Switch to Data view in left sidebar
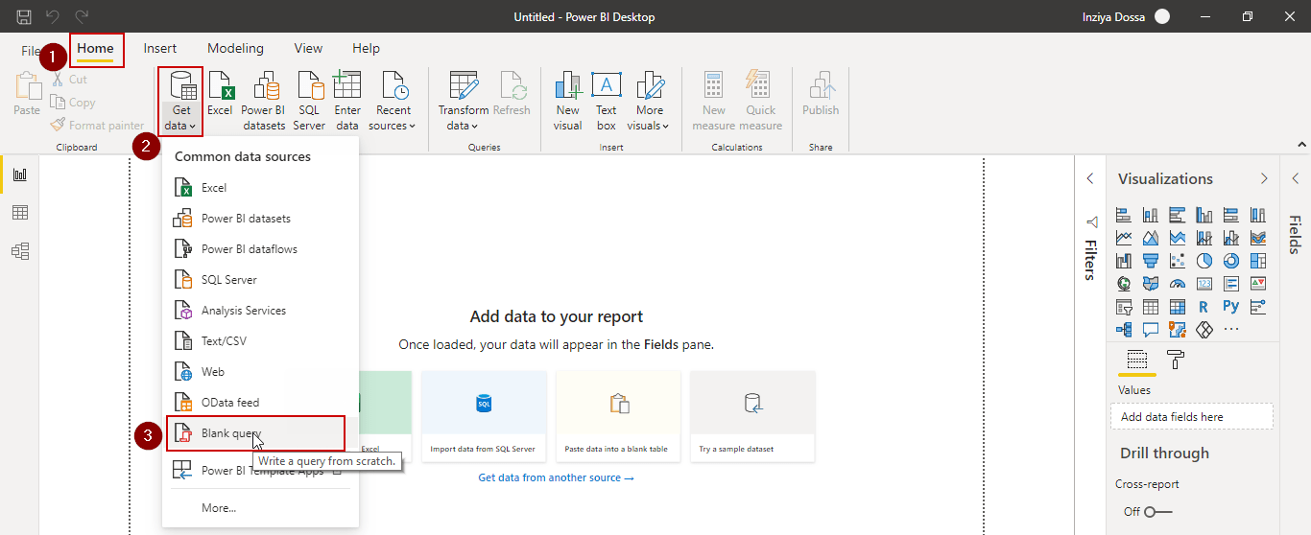This screenshot has height=535, width=1311. pyautogui.click(x=20, y=213)
